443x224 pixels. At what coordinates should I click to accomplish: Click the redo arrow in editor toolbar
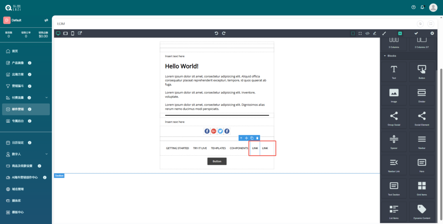click(x=224, y=33)
